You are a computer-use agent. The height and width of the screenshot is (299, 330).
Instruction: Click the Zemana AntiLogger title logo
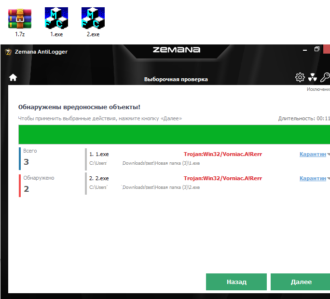click(x=8, y=52)
